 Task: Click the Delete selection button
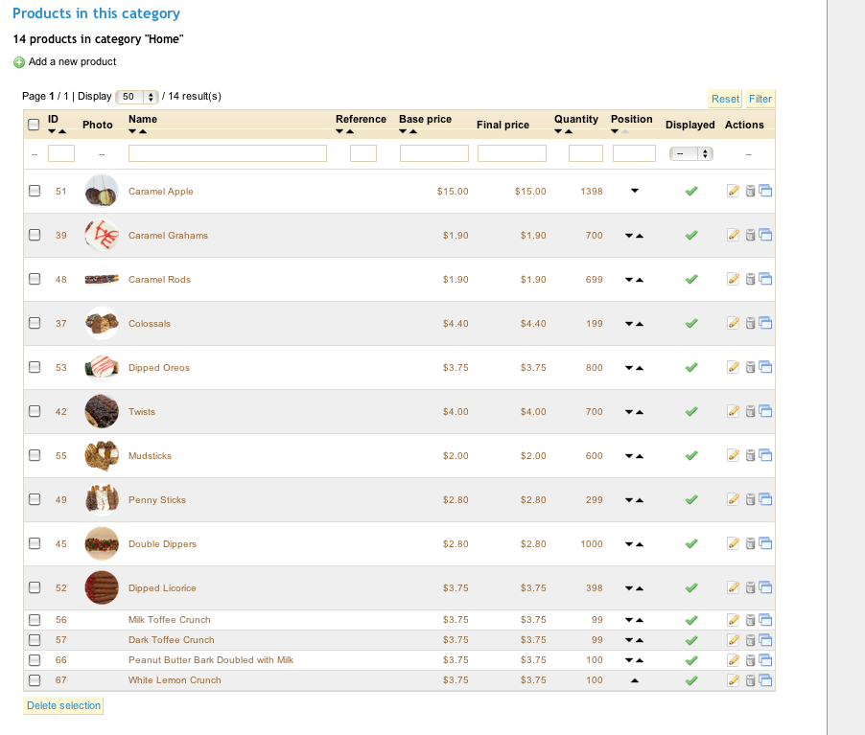[x=63, y=706]
